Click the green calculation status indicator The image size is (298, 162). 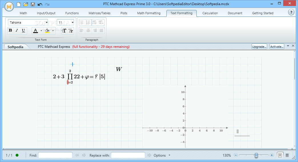17,155
